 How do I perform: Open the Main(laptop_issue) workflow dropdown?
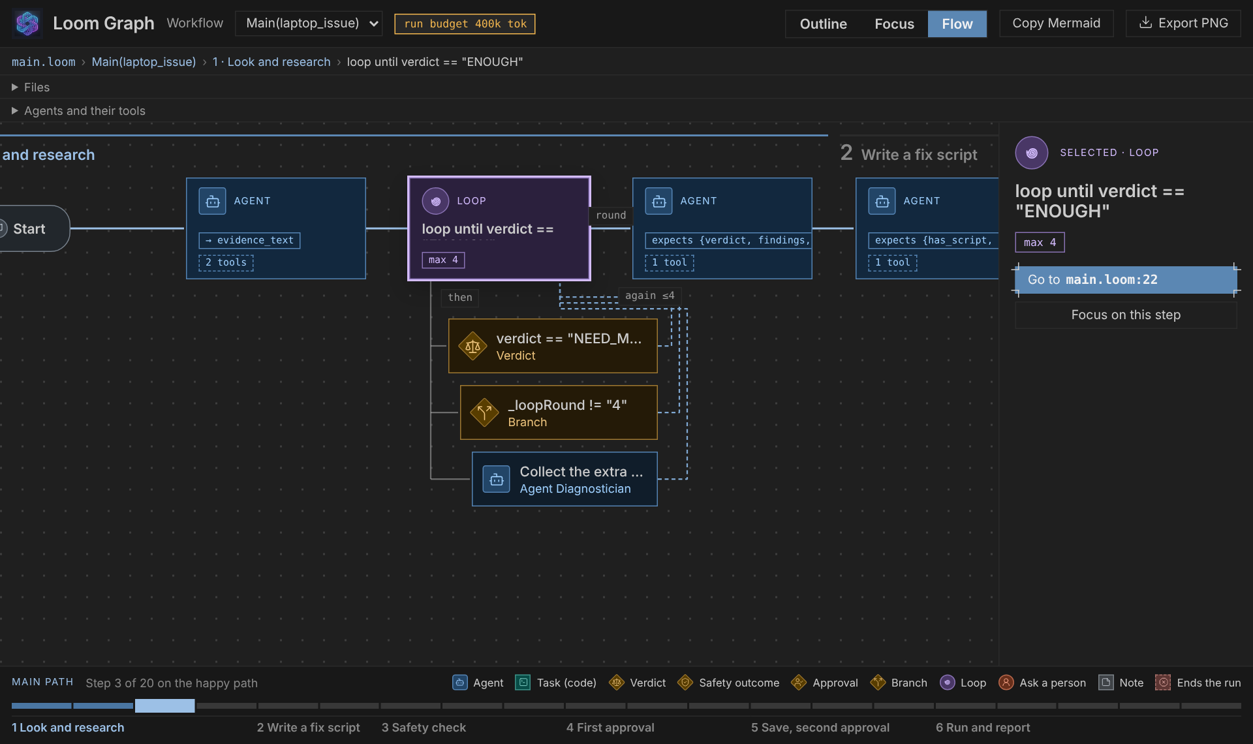click(x=309, y=23)
